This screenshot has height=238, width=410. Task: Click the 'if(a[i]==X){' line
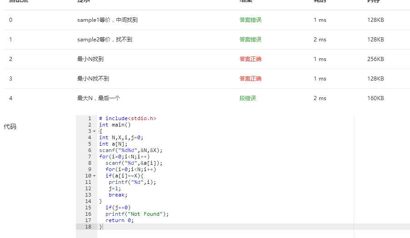[124, 176]
